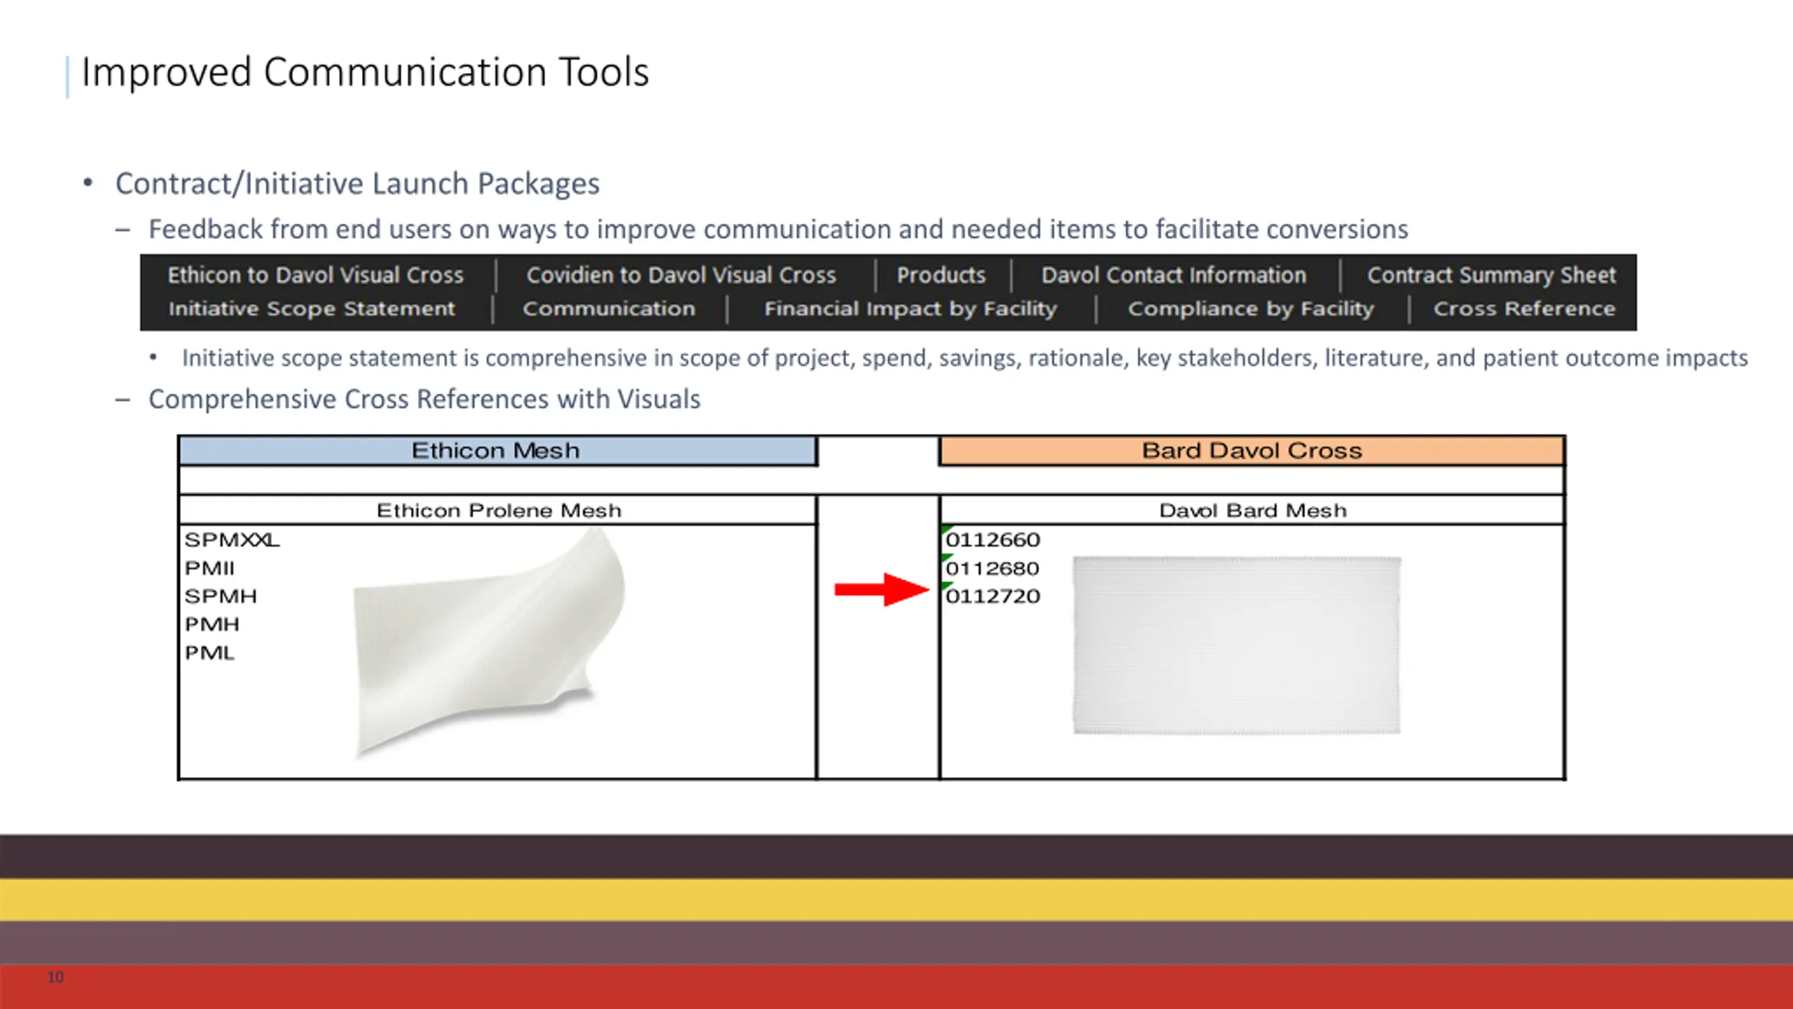Click product code PMII
1793x1009 pixels.
tap(209, 568)
